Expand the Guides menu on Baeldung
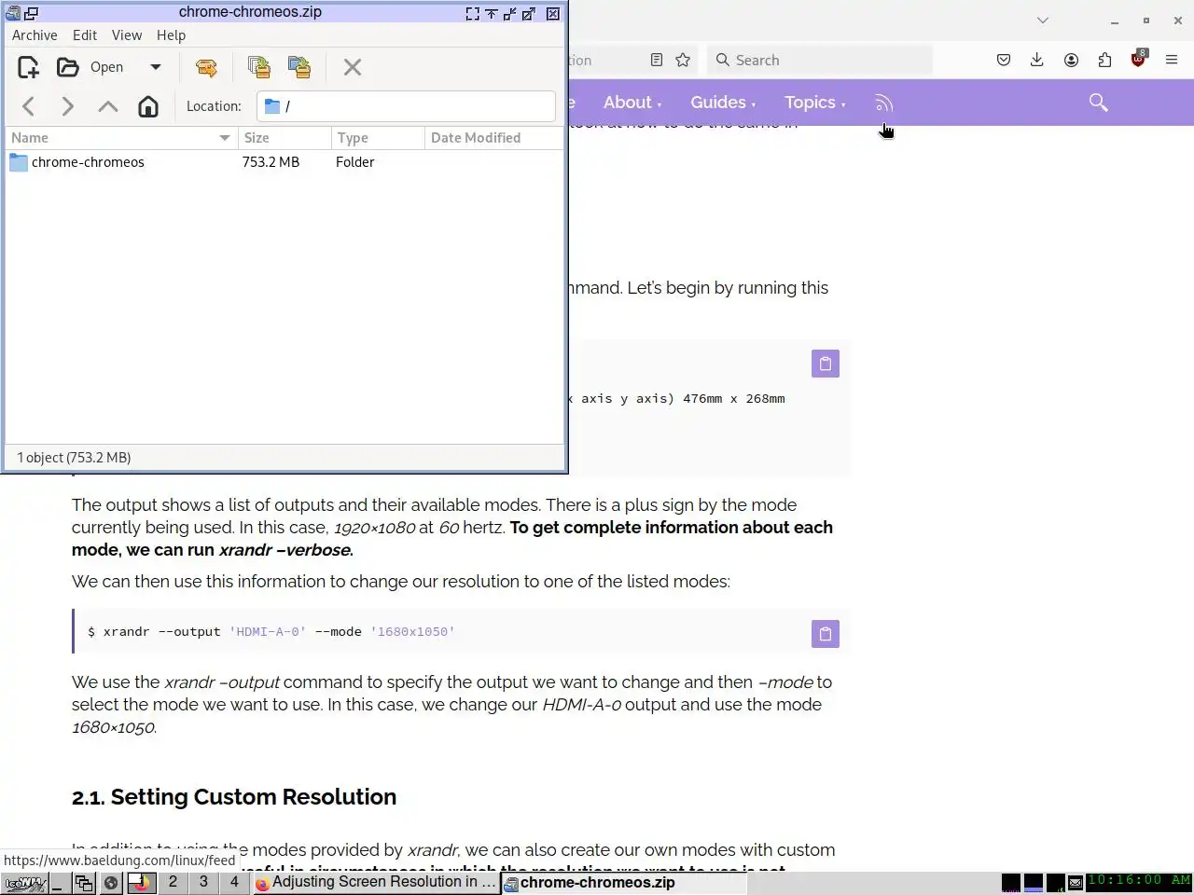Viewport: 1194px width, 895px height. pos(723,103)
